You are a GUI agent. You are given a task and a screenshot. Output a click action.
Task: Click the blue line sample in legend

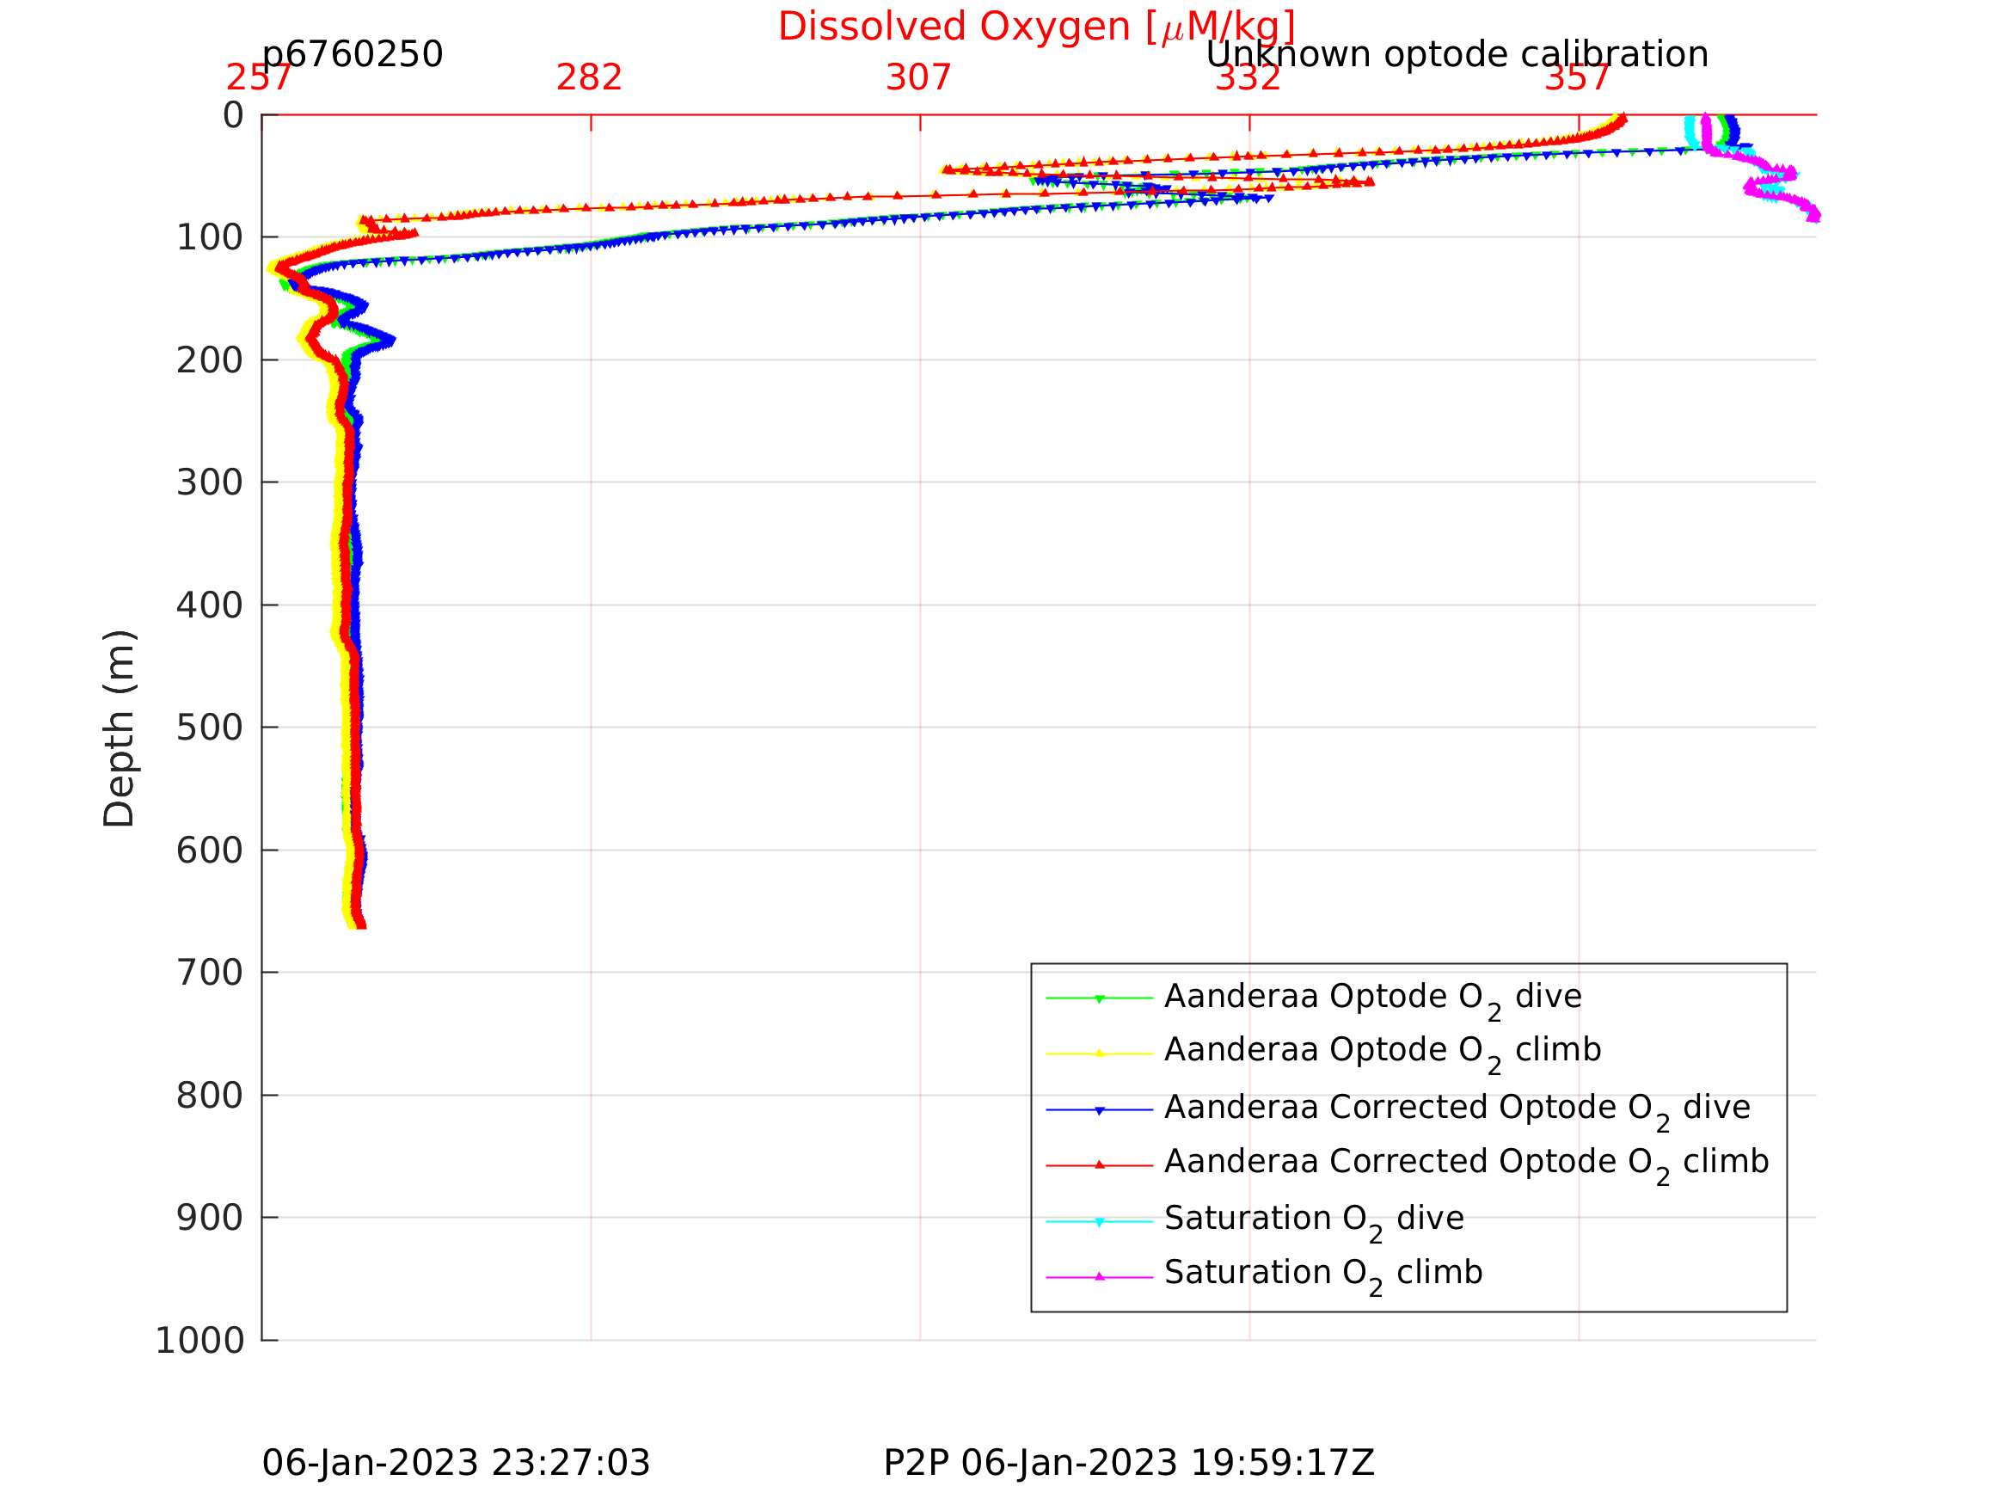tap(1099, 1110)
